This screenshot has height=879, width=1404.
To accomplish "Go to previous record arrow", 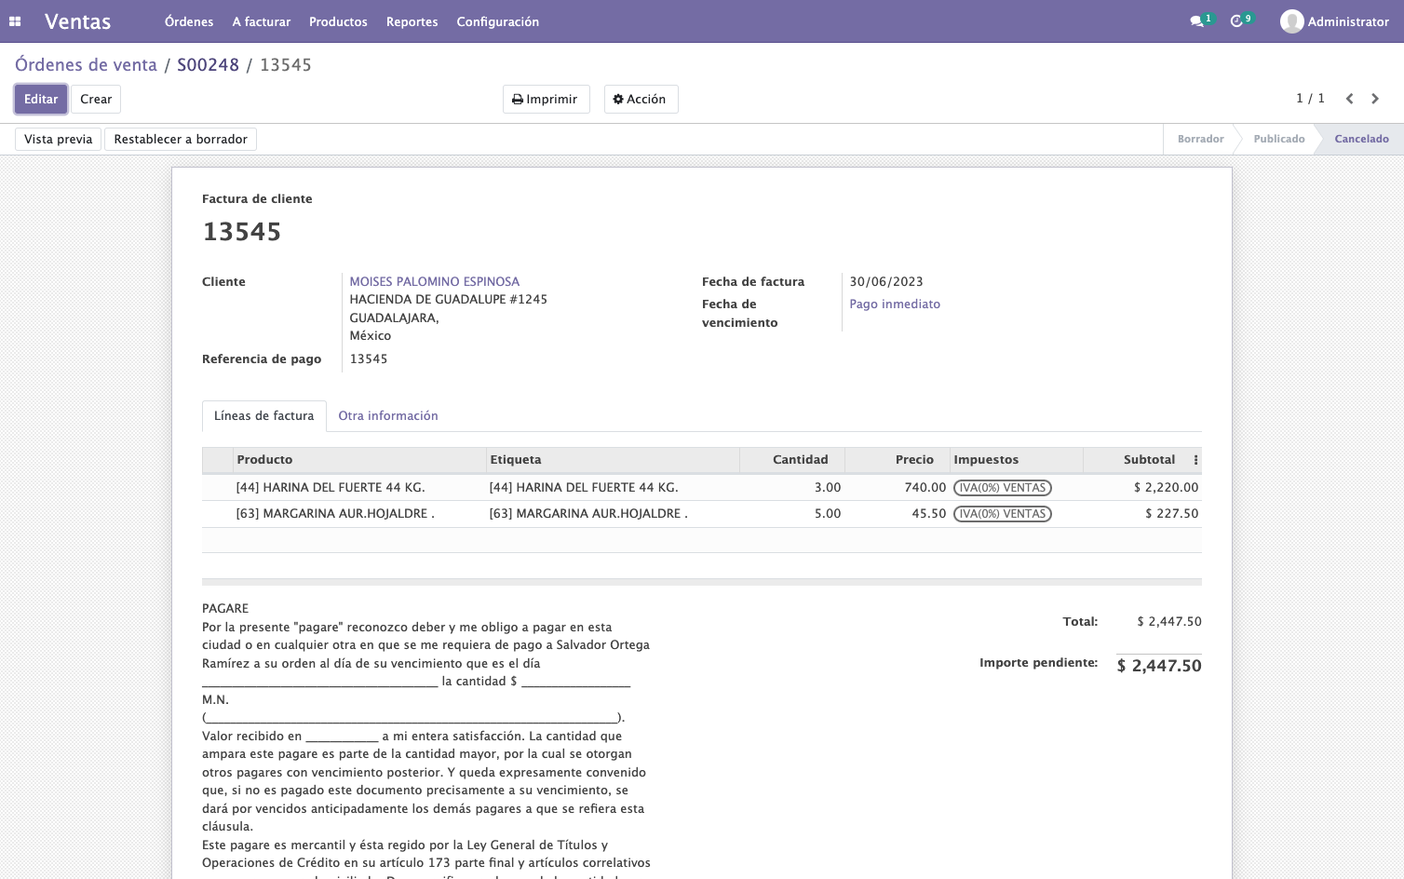I will coord(1349,99).
